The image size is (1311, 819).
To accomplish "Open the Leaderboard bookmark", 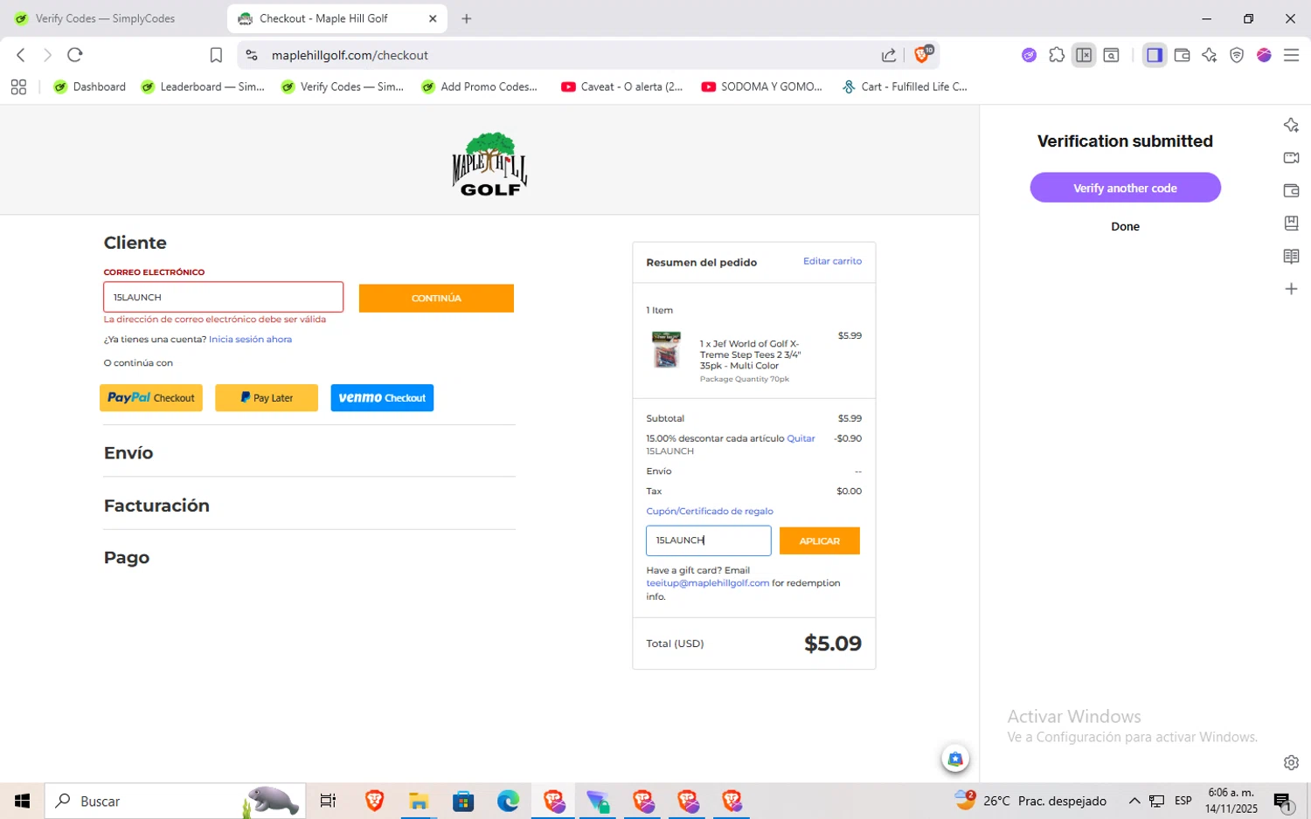I will tap(203, 86).
